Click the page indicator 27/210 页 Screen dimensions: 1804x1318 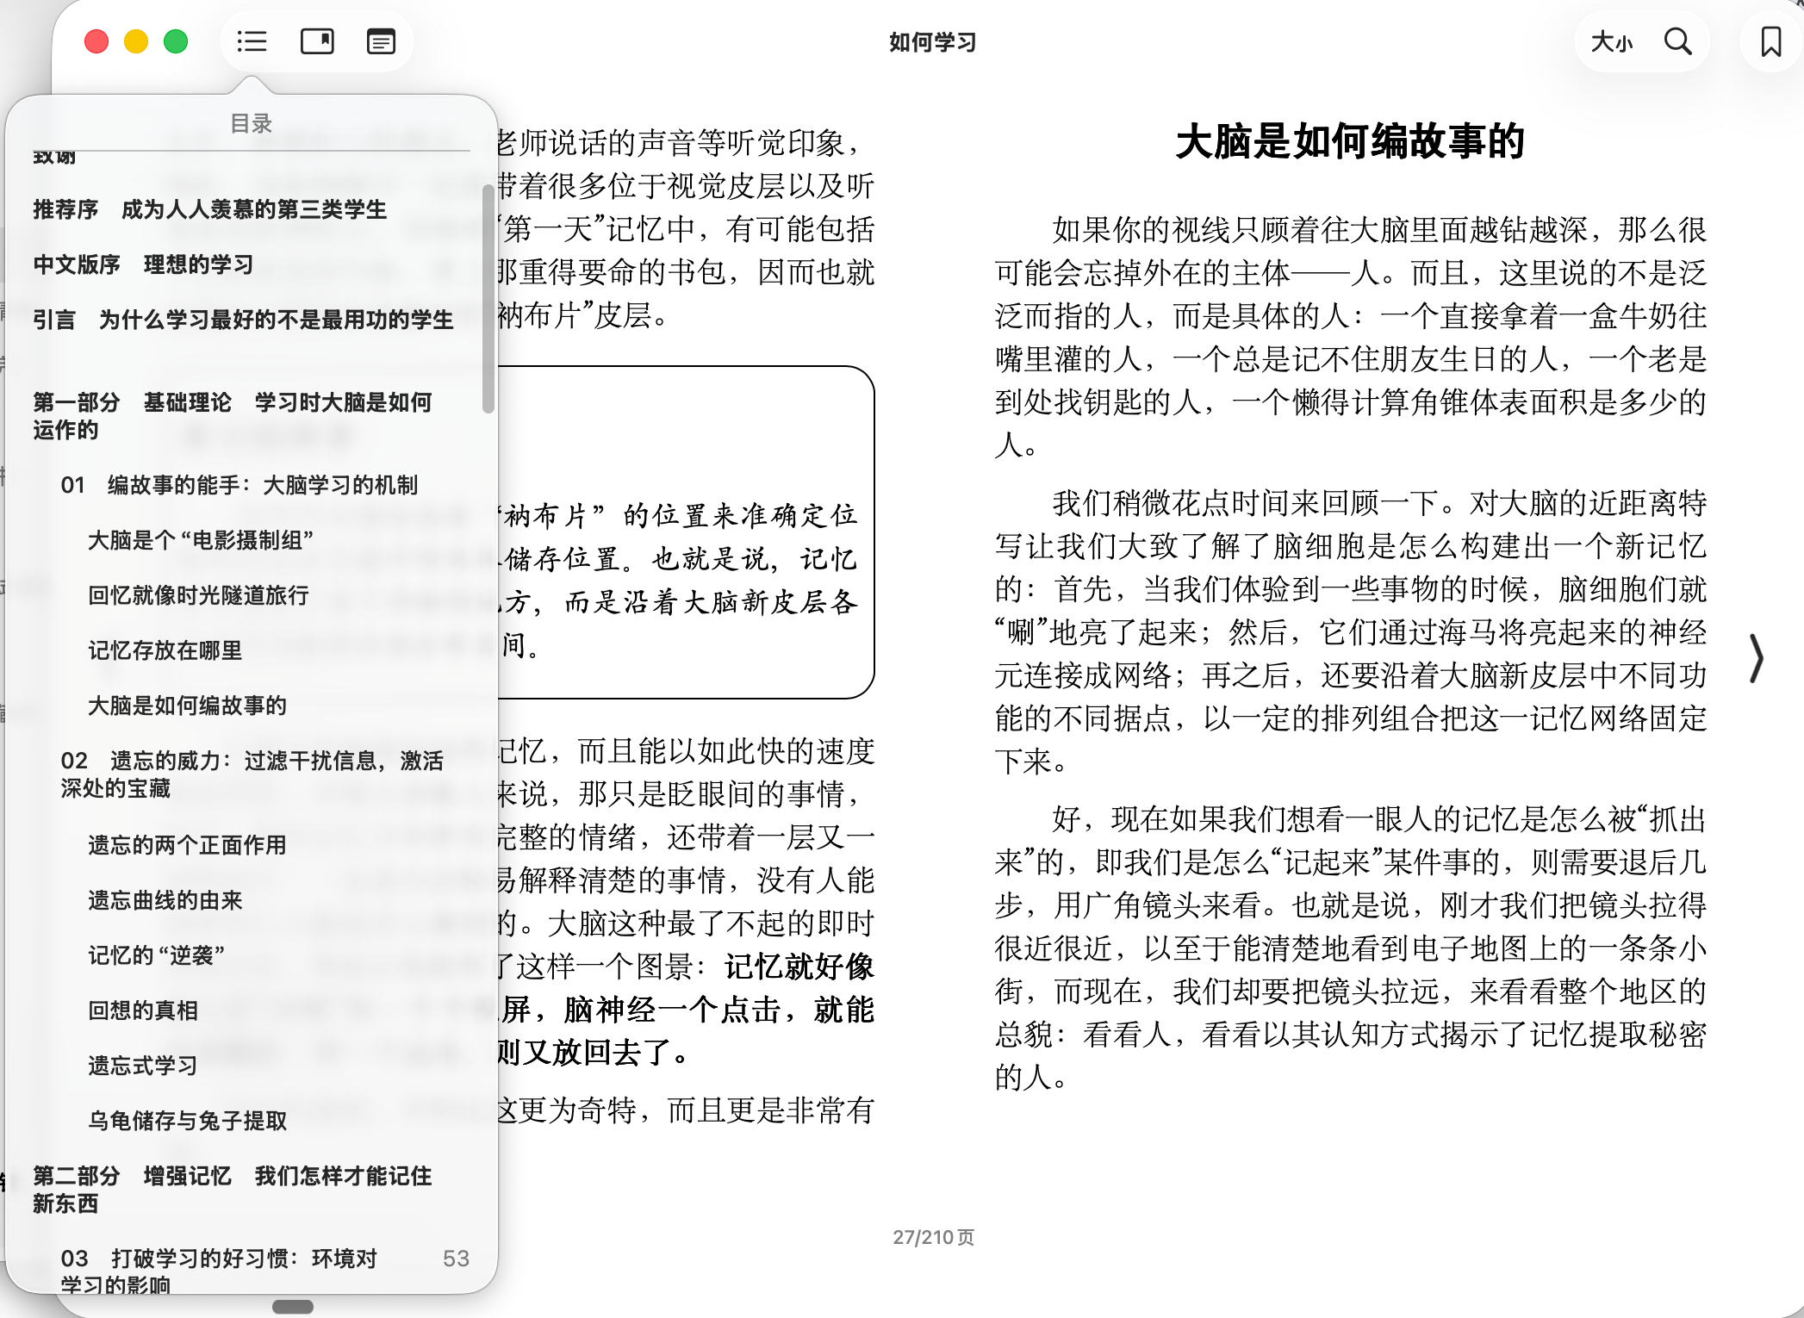[934, 1236]
